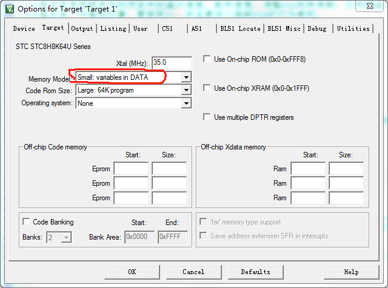Click the first Eprom Size field
The width and height of the screenshot is (388, 288).
tap(169, 169)
